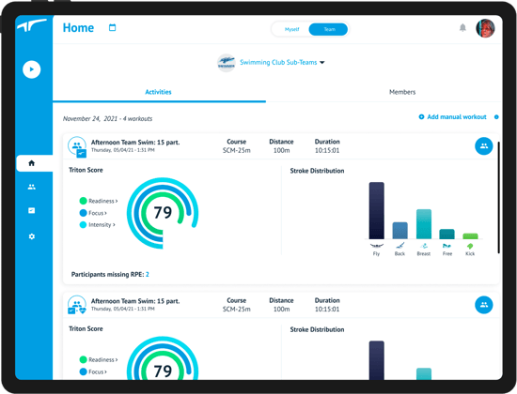Click the info dot beside Add manual workout
The width and height of the screenshot is (517, 394).
(496, 117)
